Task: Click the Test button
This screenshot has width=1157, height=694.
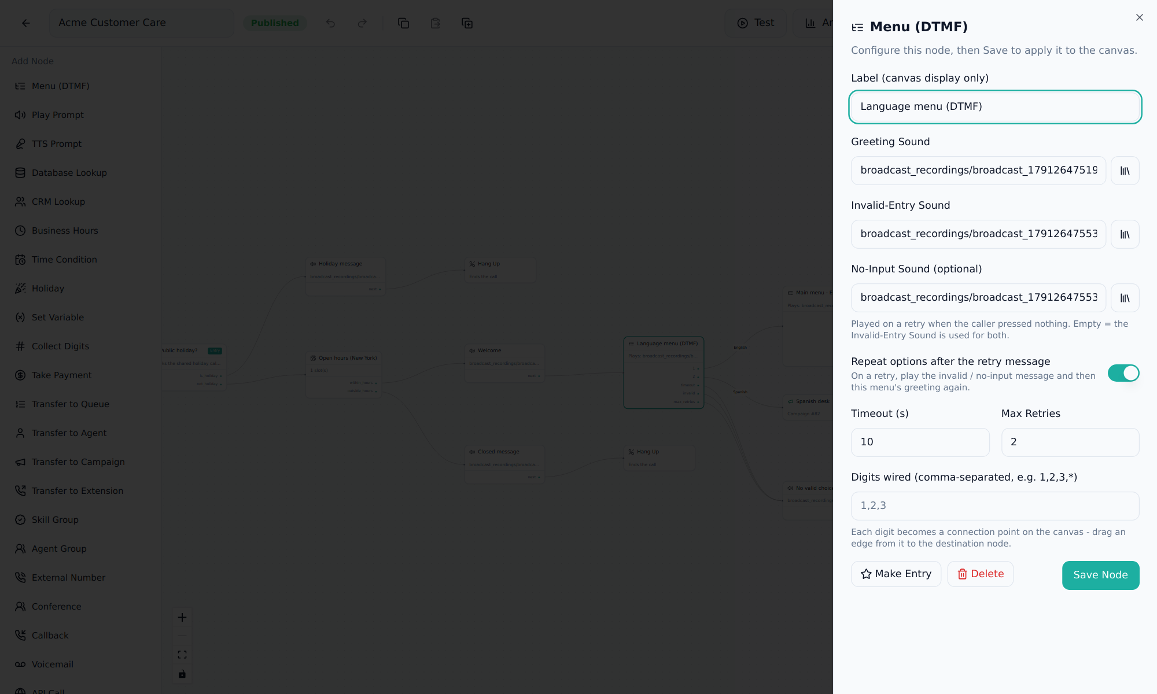Action: 755,23
